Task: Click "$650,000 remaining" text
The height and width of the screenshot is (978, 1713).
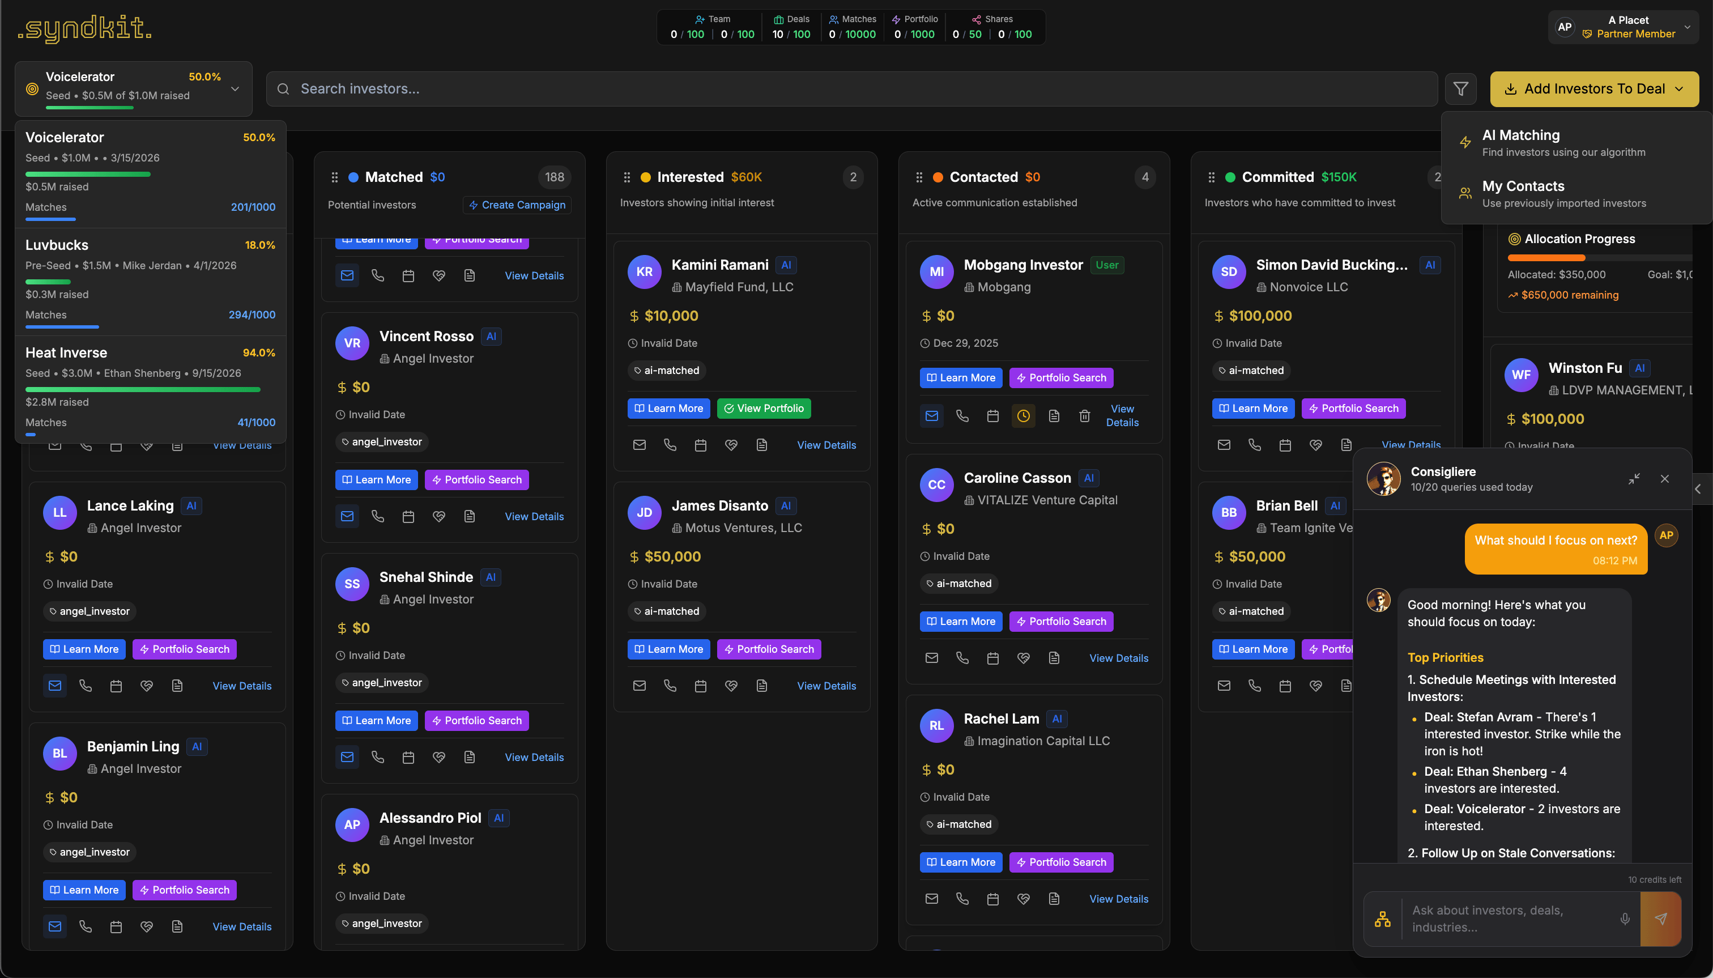Action: coord(1569,295)
